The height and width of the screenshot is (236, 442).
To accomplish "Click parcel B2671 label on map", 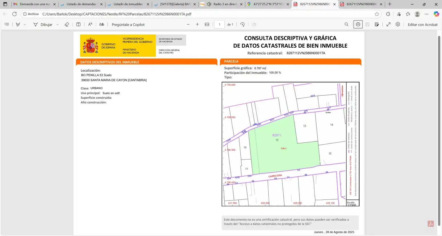I will click(x=277, y=135).
